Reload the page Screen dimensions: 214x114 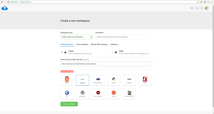(8, 2)
